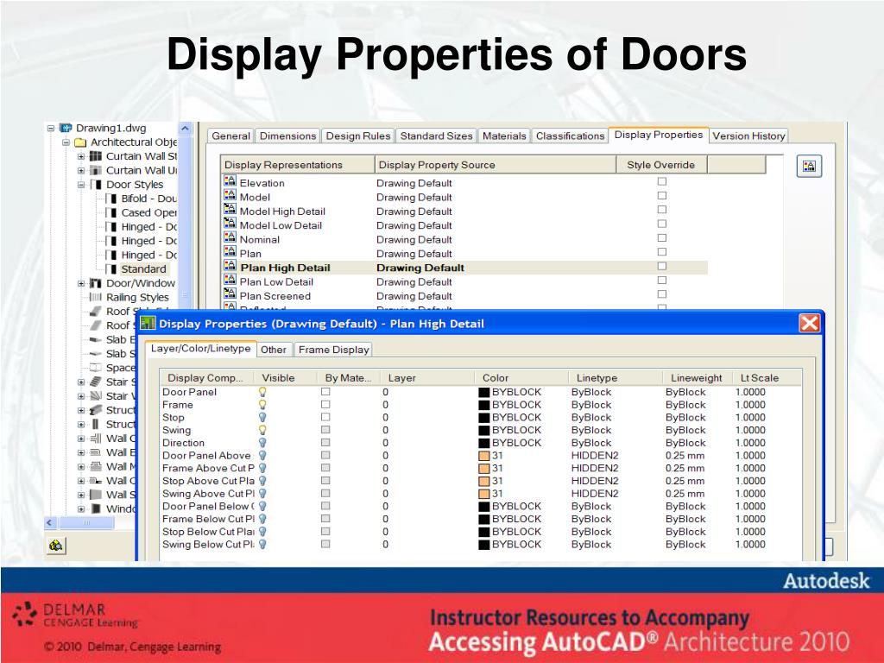Viewport: 884px width, 663px height.
Task: Click the Door Panel BYBLOCK color swatch
Action: (x=483, y=392)
